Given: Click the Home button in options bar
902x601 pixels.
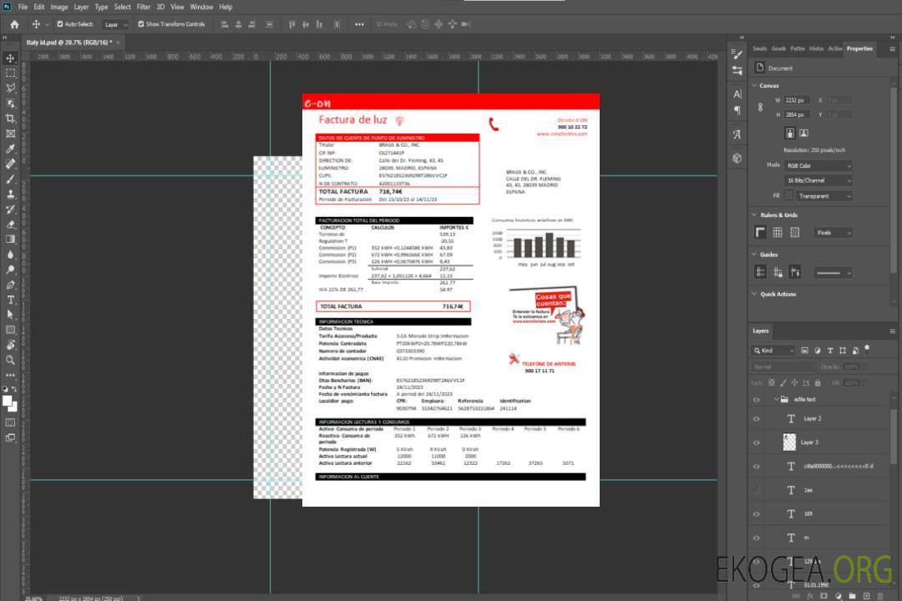Looking at the screenshot, I should pyautogui.click(x=14, y=24).
